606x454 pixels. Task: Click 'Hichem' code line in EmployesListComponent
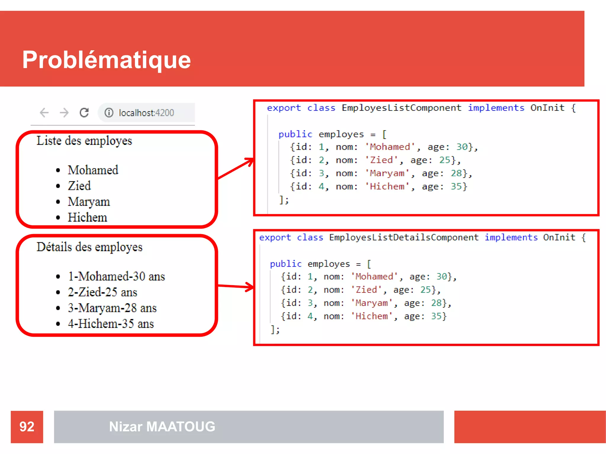[x=378, y=187]
